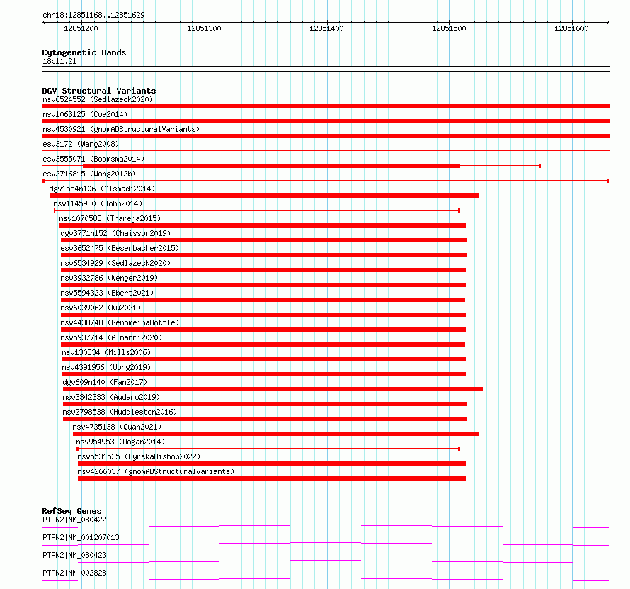
Task: Click the red bar under nsv6524552
Action: tap(326, 106)
